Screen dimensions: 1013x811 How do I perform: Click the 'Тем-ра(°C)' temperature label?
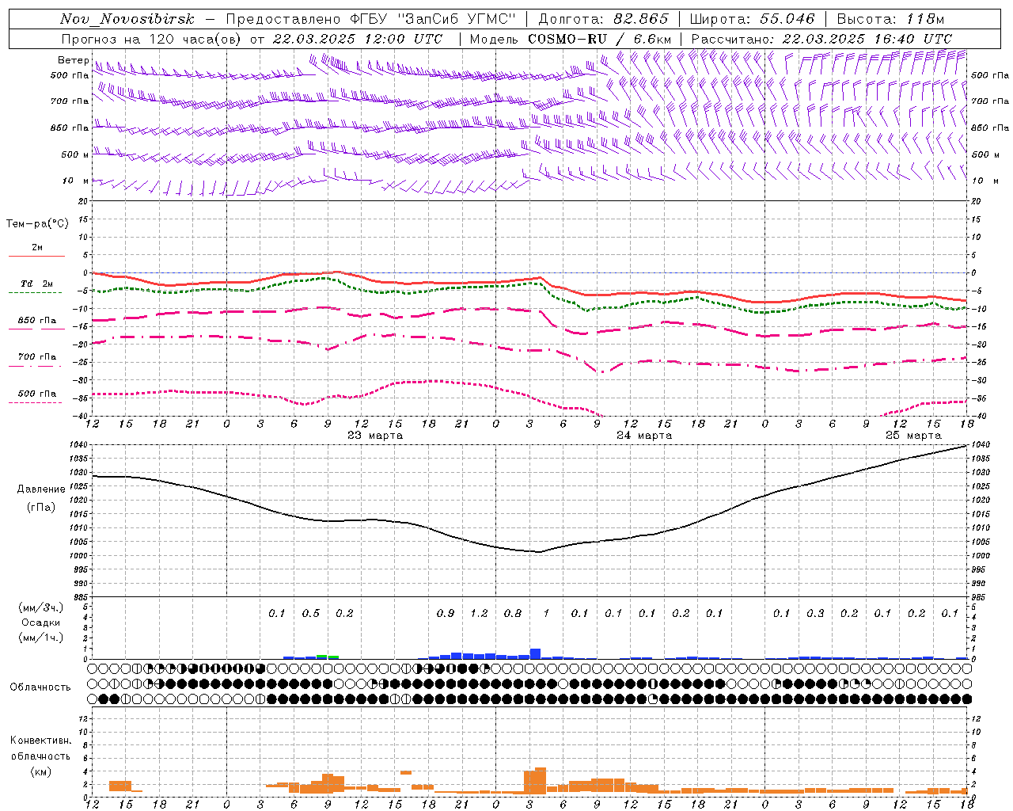pyautogui.click(x=37, y=224)
